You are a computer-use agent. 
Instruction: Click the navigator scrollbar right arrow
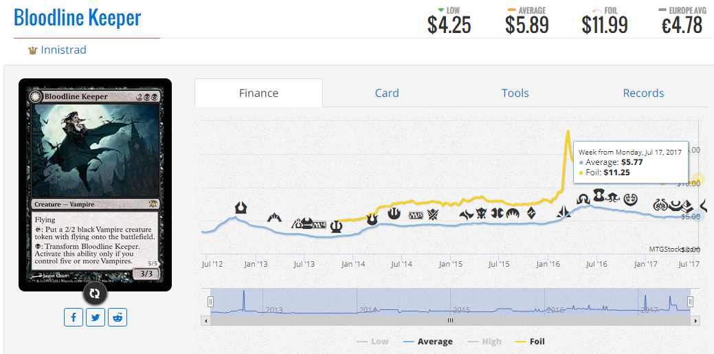(695, 321)
